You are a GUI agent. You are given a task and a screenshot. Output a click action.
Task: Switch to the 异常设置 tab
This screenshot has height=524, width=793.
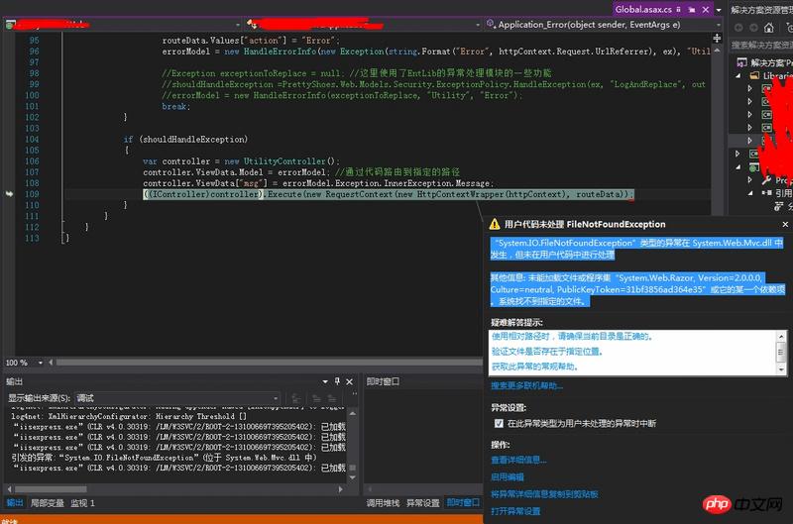(423, 503)
